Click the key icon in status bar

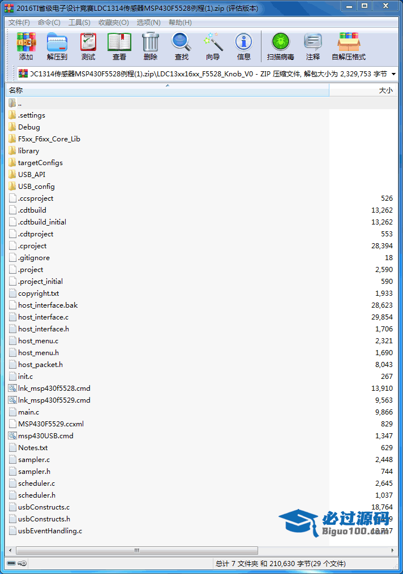(22, 563)
